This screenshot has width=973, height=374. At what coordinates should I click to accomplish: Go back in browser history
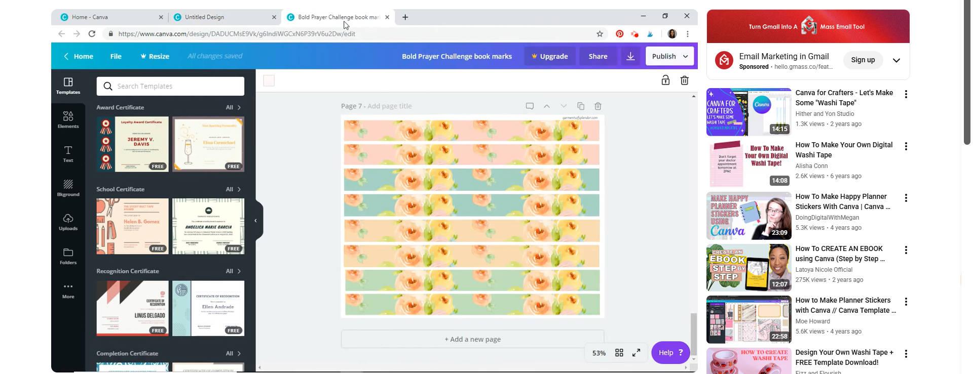coord(61,33)
